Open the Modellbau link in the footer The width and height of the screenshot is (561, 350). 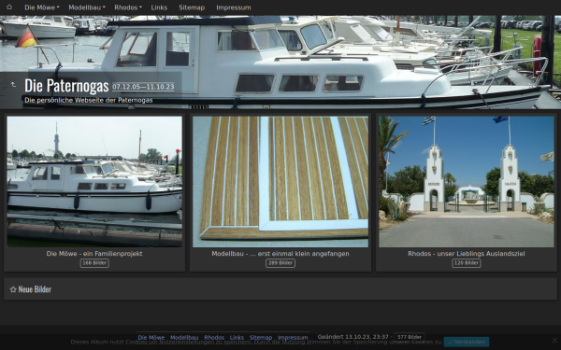pos(184,338)
